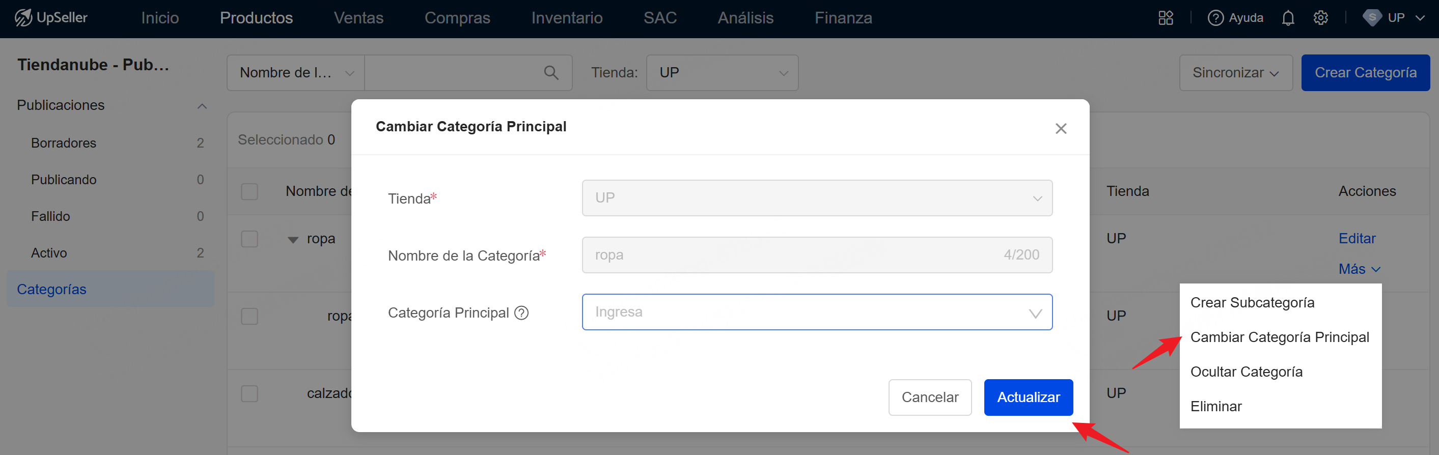Viewport: 1439px width, 455px height.
Task: Collapse the ropa category tree arrow
Action: tap(293, 240)
